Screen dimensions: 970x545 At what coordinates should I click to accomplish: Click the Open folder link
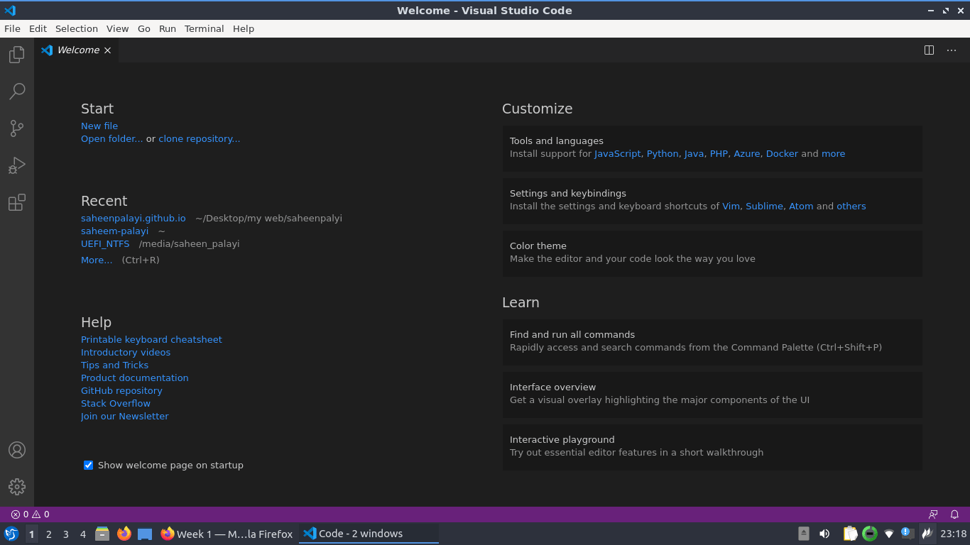click(x=112, y=139)
